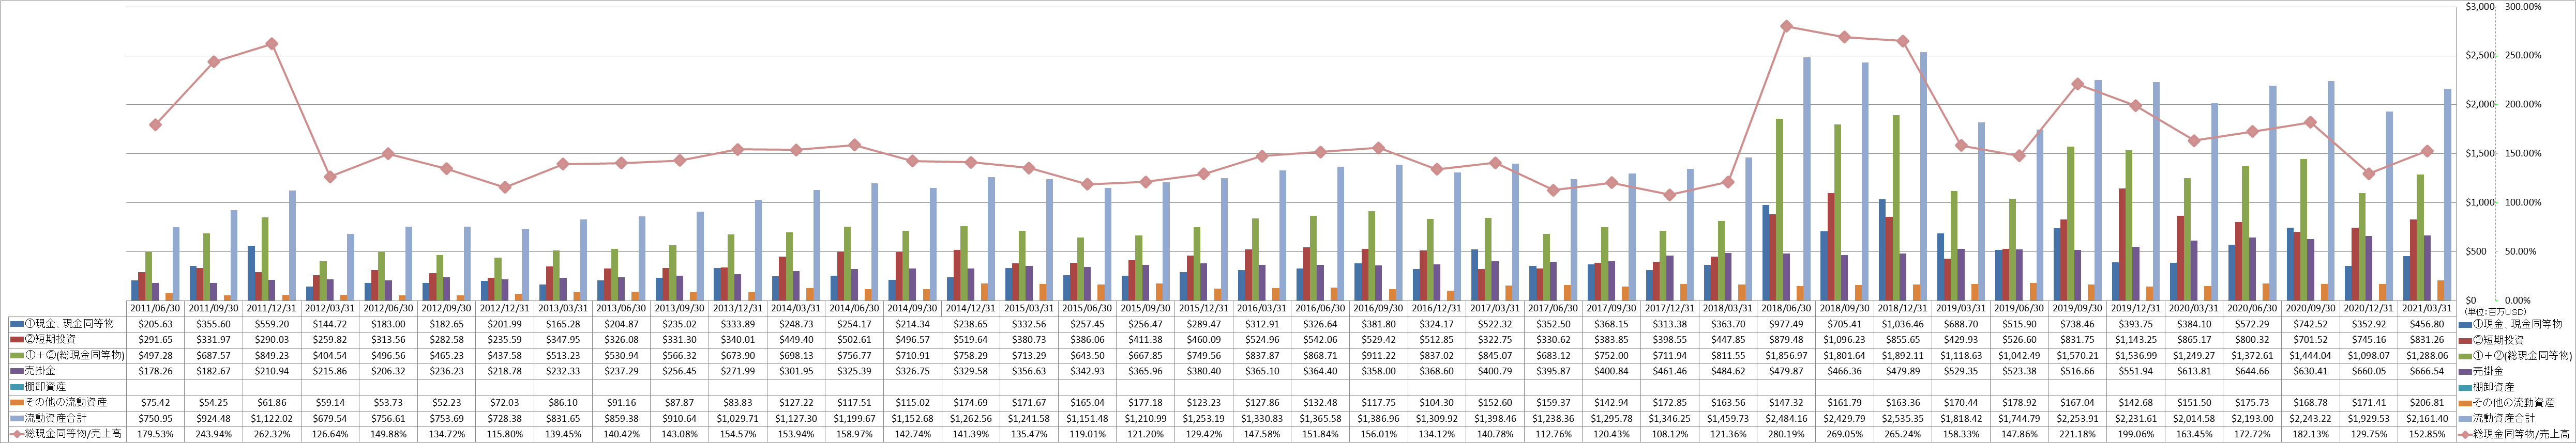The height and width of the screenshot is (443, 2576).
Task: Select the 2018/06/30 date column header
Action: (x=1786, y=308)
